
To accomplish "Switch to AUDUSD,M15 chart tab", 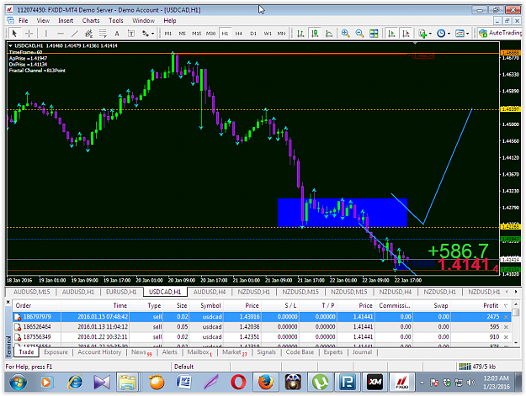I will click(31, 292).
